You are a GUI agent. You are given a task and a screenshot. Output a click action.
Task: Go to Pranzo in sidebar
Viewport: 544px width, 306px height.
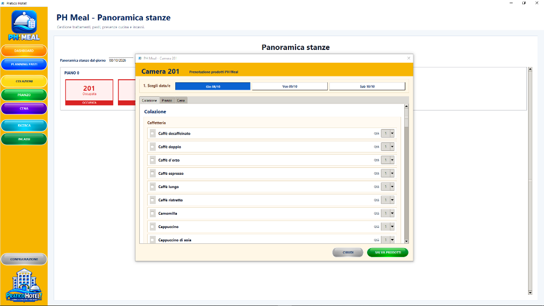[x=24, y=95]
